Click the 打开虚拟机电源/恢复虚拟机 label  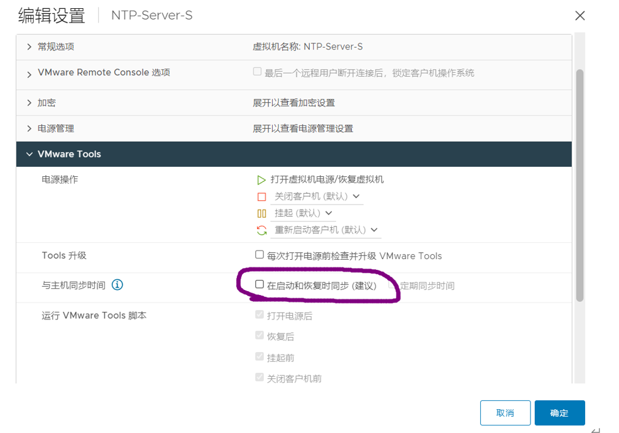coord(327,180)
